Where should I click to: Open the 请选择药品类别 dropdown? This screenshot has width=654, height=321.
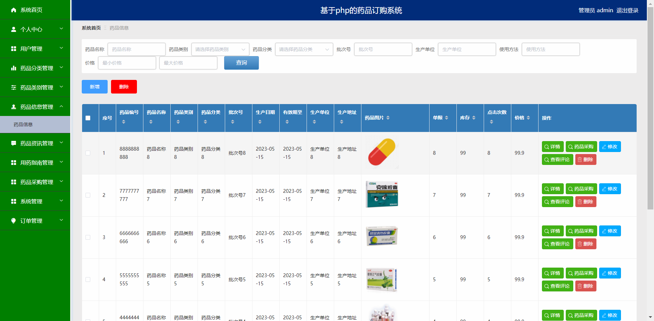coord(220,49)
